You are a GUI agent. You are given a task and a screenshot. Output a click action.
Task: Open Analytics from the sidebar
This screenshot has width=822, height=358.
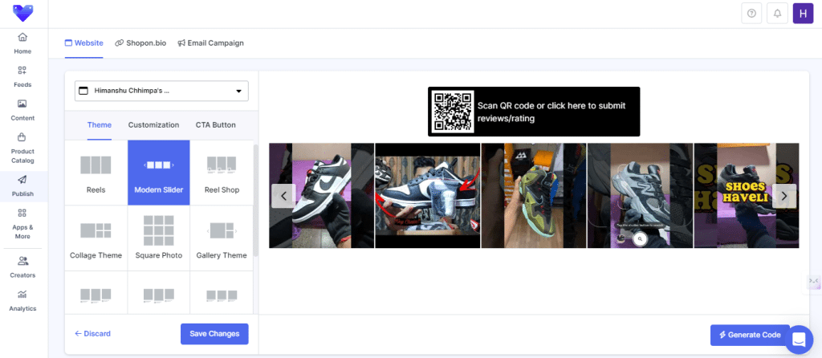click(x=22, y=299)
